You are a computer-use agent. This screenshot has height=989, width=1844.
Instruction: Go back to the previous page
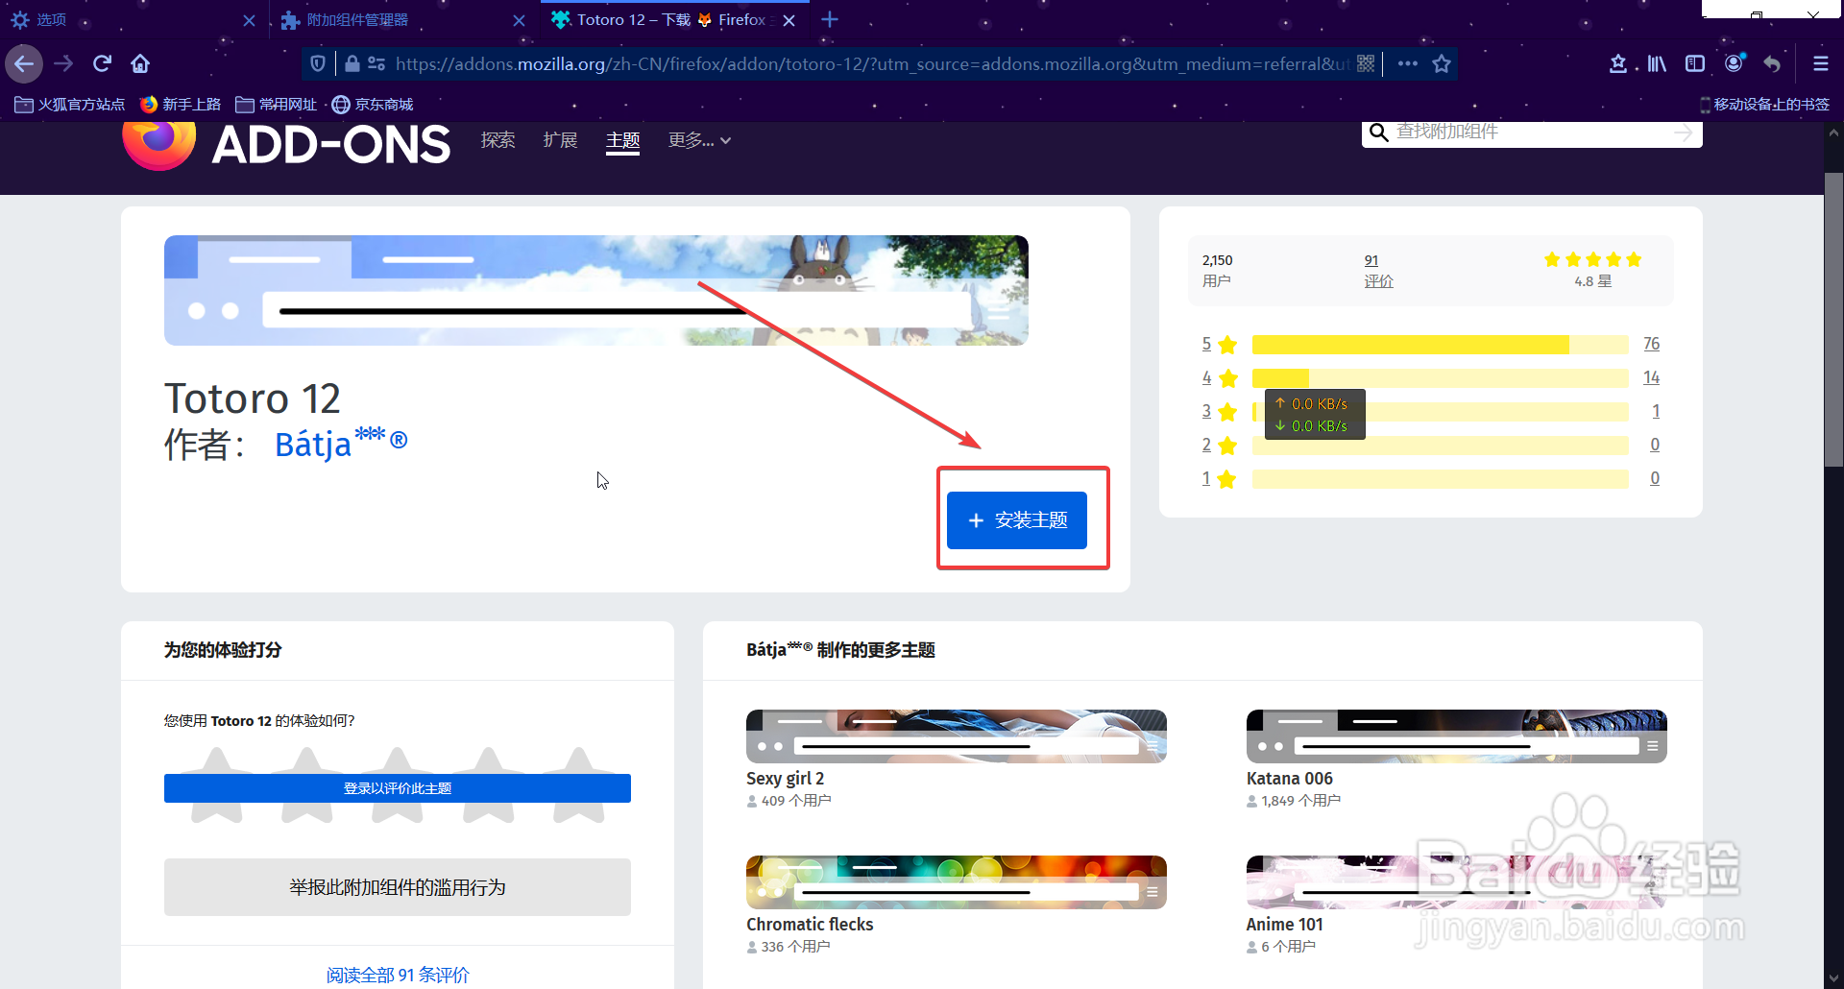(24, 64)
